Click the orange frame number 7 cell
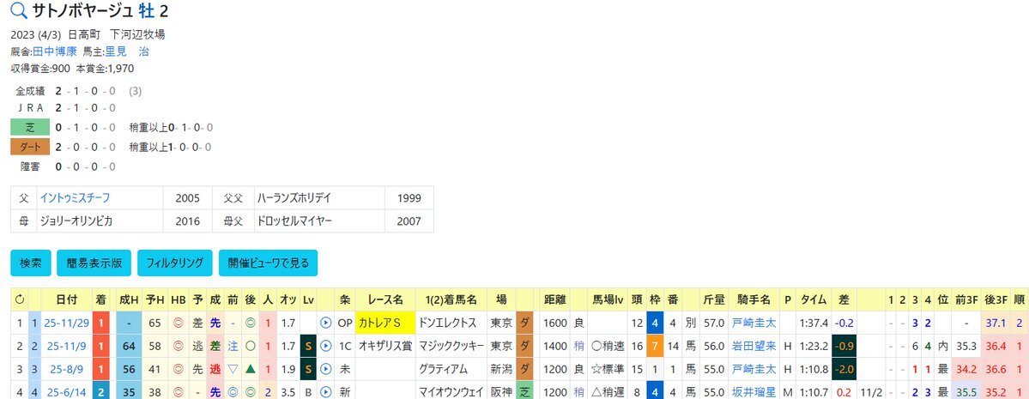Viewport: 1029px width, 399px height. pyautogui.click(x=655, y=346)
